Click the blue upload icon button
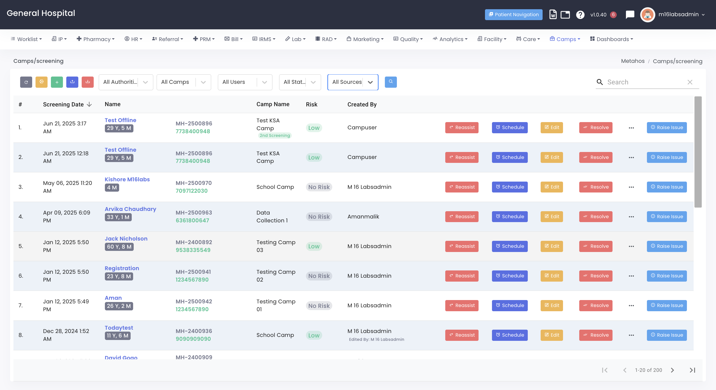This screenshot has height=390, width=716. pyautogui.click(x=72, y=82)
